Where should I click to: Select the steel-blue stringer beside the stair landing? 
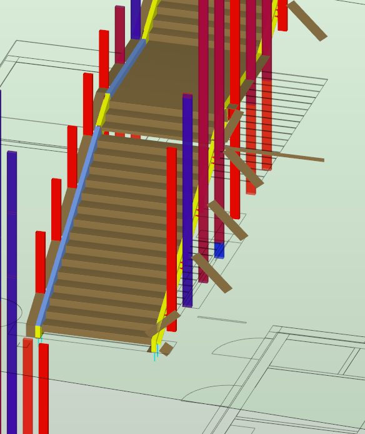point(126,66)
